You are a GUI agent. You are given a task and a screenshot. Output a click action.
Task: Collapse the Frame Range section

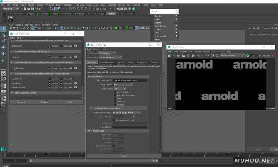click(89, 131)
